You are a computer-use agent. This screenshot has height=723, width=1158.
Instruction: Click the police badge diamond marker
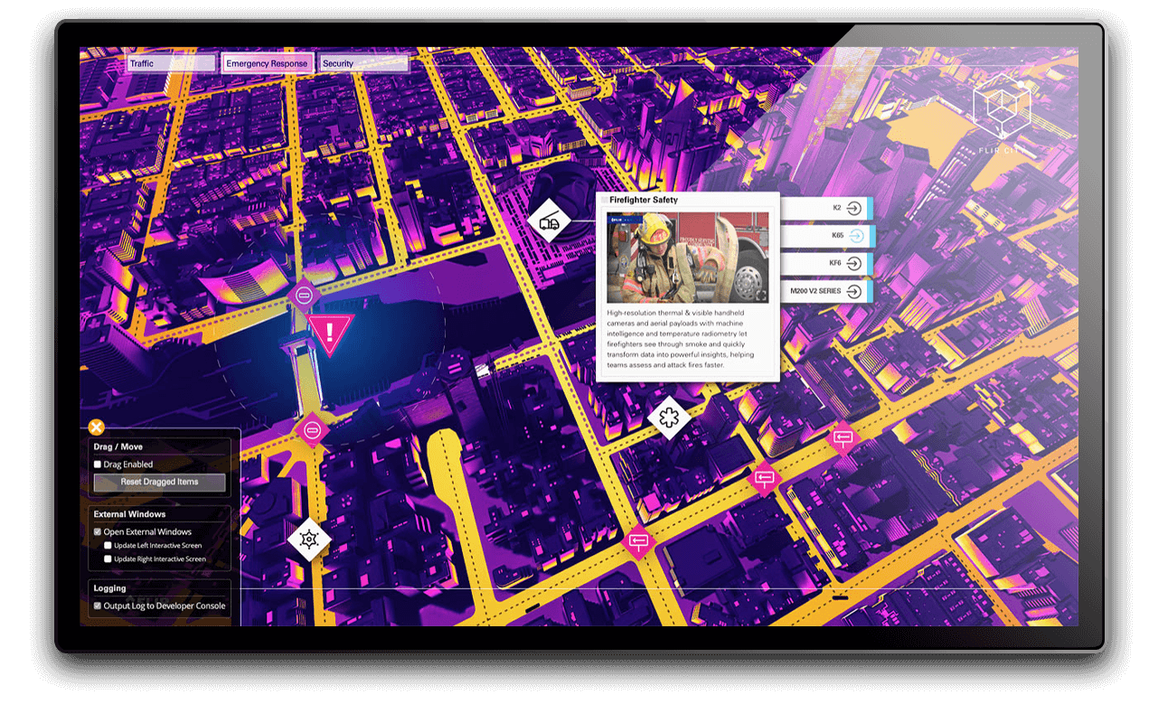tap(309, 540)
